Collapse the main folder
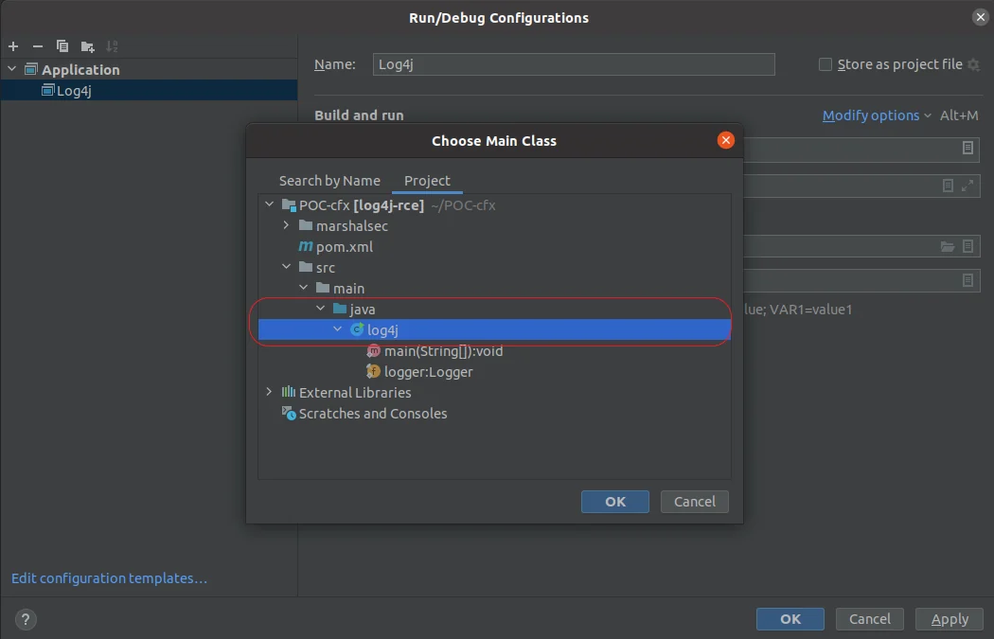994x639 pixels. [x=304, y=288]
